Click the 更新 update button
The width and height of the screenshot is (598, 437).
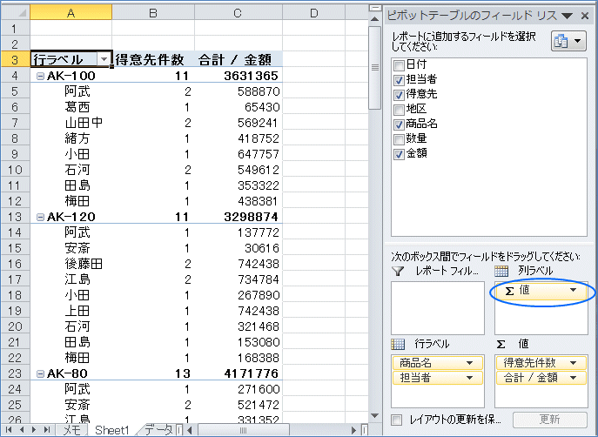pos(549,420)
